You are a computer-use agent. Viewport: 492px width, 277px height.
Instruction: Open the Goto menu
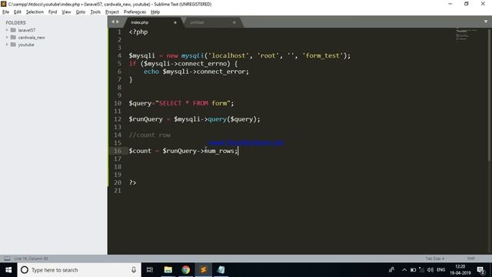coord(80,12)
